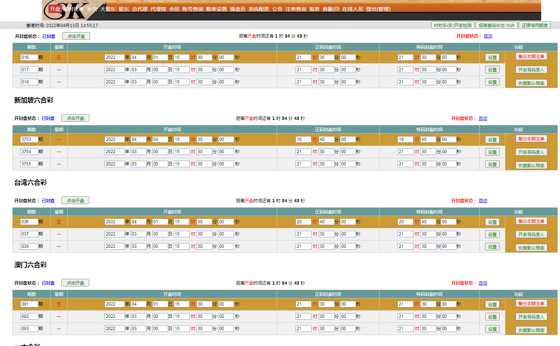The width and height of the screenshot is (560, 346).
Task: Click 登出(管理) to log out
Action: (378, 9)
